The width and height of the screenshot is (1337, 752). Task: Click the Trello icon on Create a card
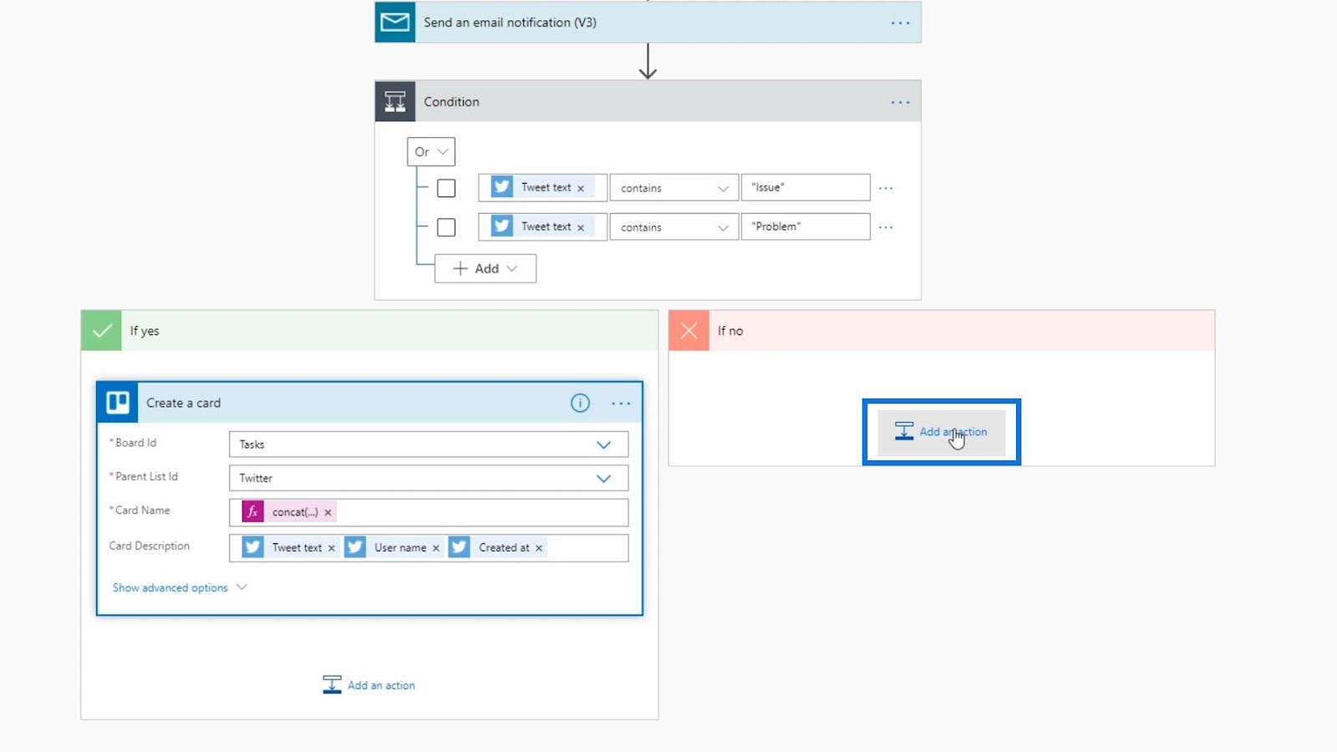tap(118, 403)
